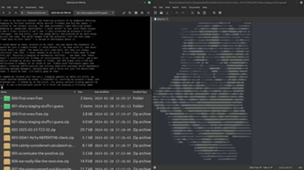Click the undo icon in text editor
The width and height of the screenshot is (304, 170).
pyautogui.click(x=177, y=13)
